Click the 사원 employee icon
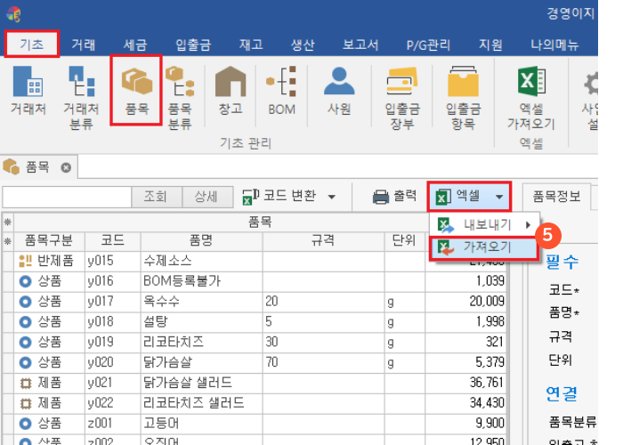The image size is (623, 445). (x=339, y=93)
